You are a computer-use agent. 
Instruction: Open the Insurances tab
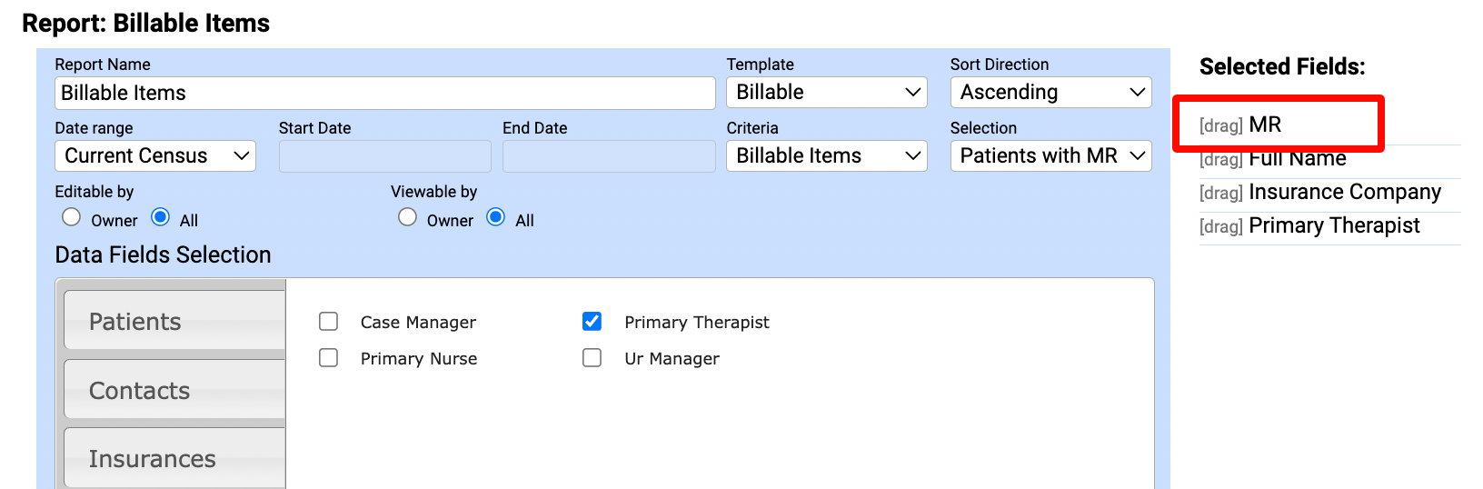pos(174,458)
